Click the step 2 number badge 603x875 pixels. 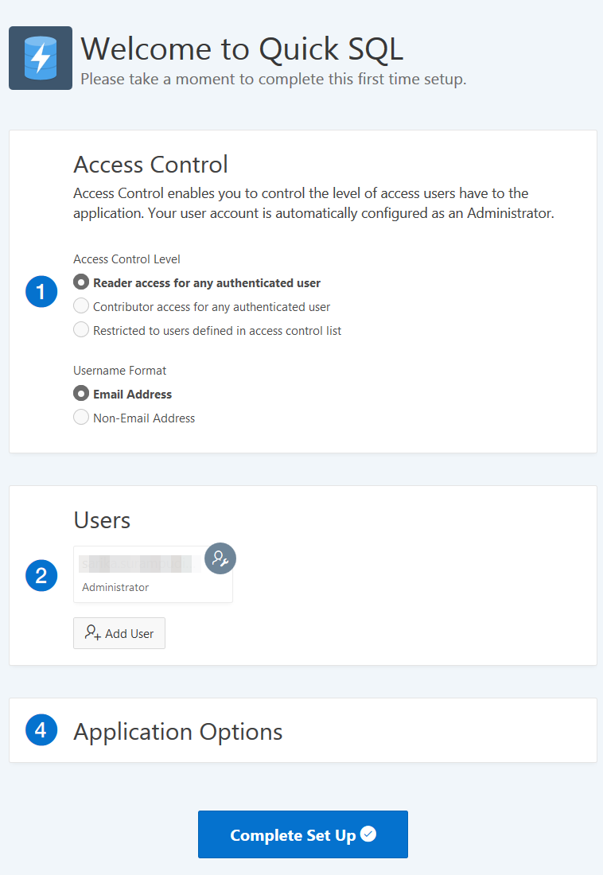tap(41, 575)
